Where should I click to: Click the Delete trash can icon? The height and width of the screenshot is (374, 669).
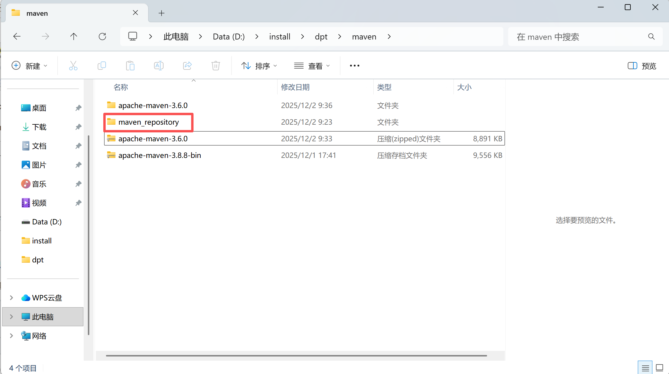[x=216, y=66]
